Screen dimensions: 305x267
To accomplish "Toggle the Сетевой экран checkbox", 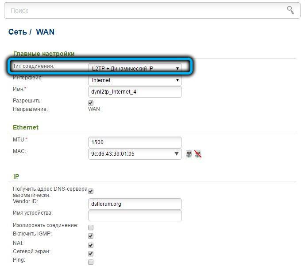I will 91,254.
